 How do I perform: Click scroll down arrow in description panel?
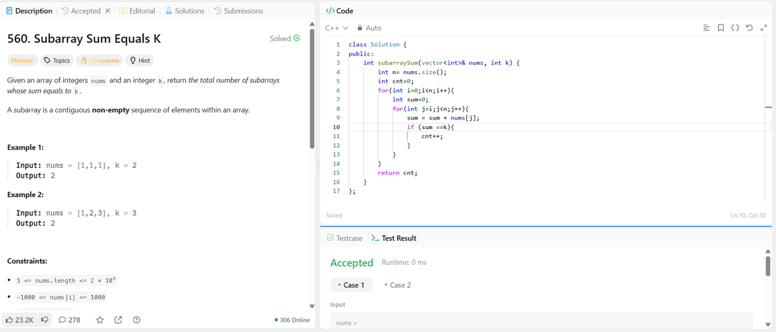click(x=313, y=306)
